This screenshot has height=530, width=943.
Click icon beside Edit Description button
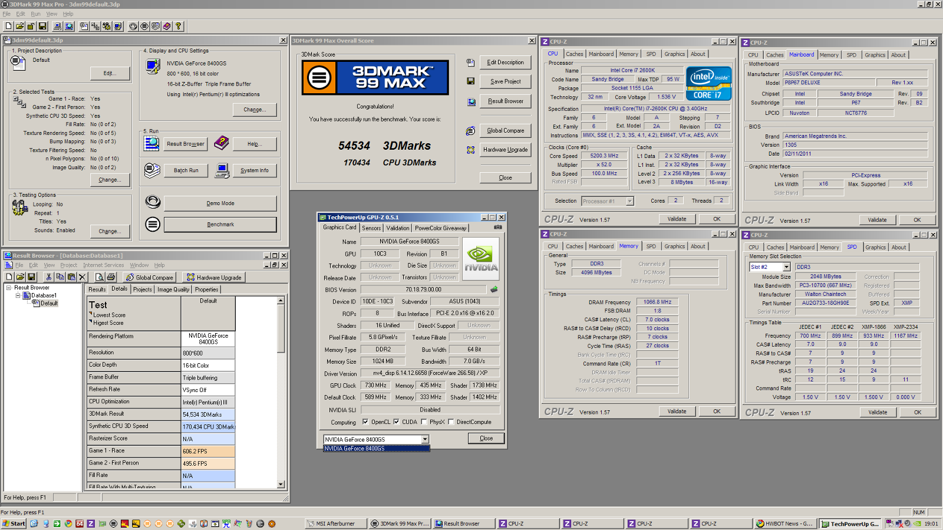click(470, 62)
